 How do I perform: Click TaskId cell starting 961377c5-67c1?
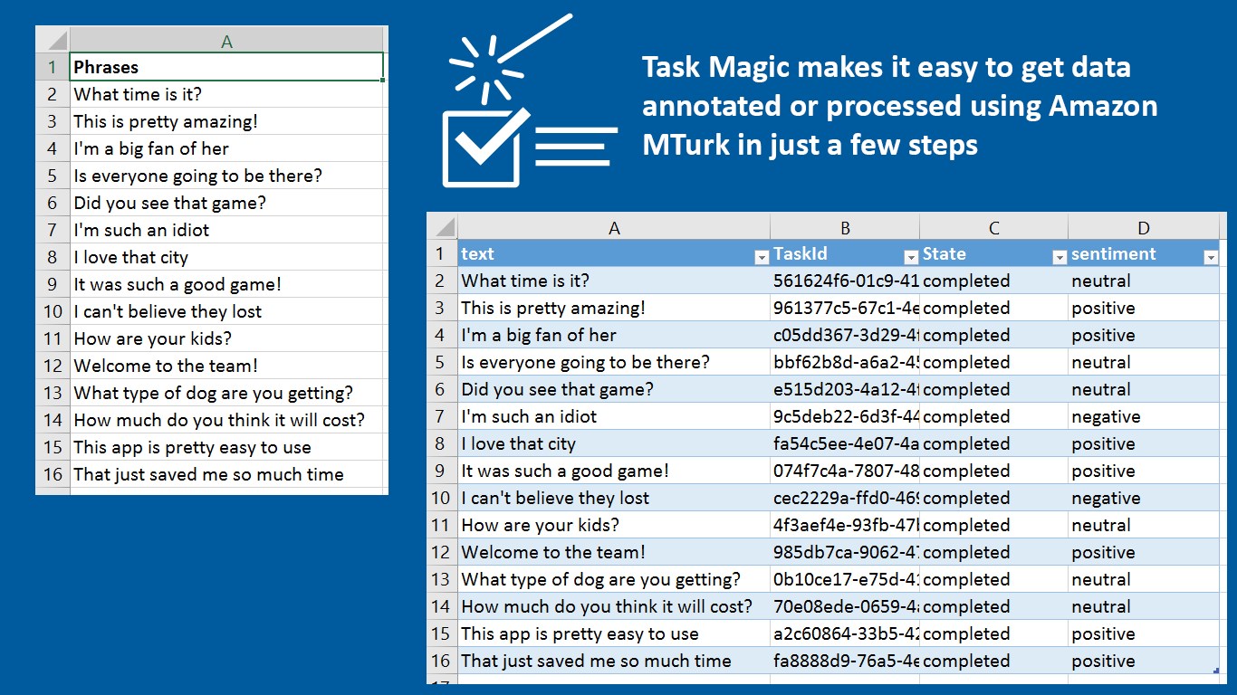click(845, 308)
